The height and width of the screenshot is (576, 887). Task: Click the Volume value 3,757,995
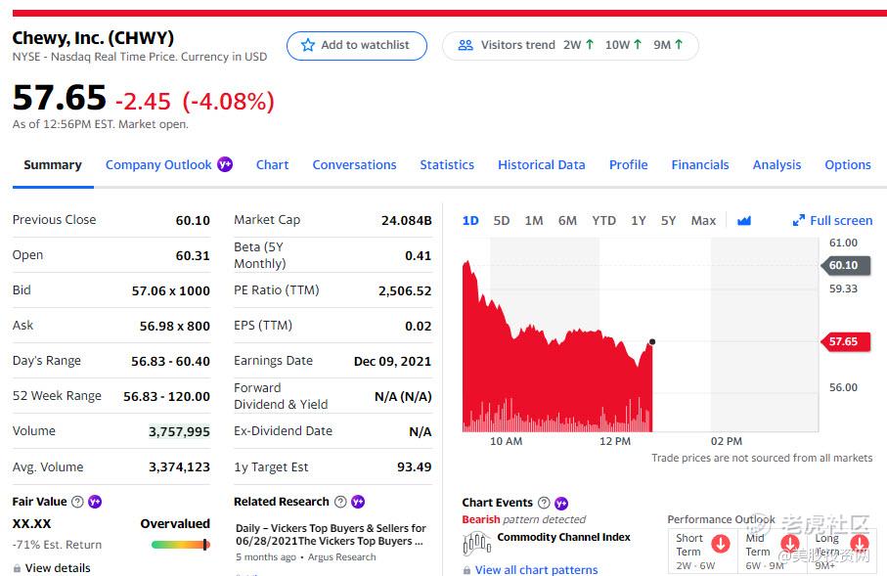[179, 431]
